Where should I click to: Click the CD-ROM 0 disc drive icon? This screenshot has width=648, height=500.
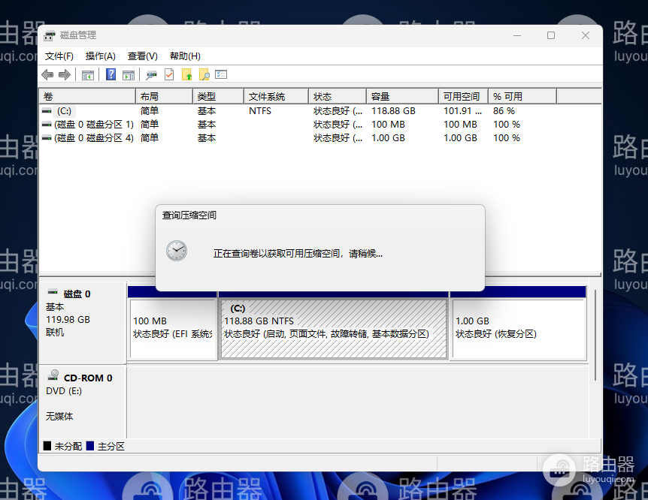[x=53, y=375]
